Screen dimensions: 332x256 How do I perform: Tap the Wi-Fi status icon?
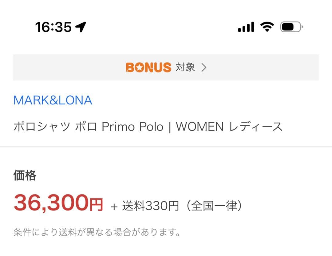tap(267, 27)
